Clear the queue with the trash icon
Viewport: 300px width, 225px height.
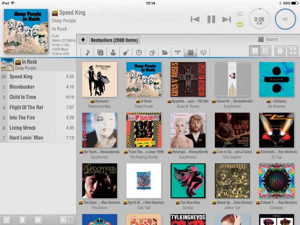point(22,220)
